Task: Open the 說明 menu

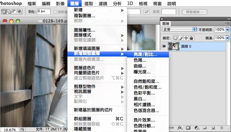Action: (x=172, y=4)
